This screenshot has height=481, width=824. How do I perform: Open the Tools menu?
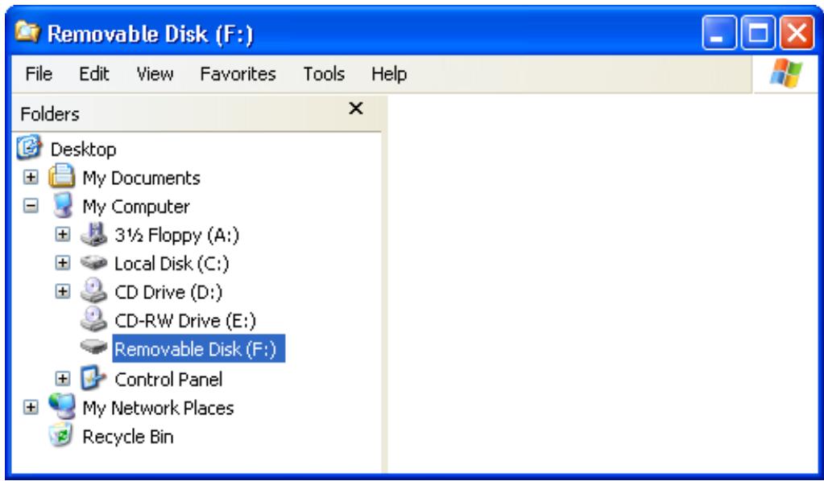324,75
